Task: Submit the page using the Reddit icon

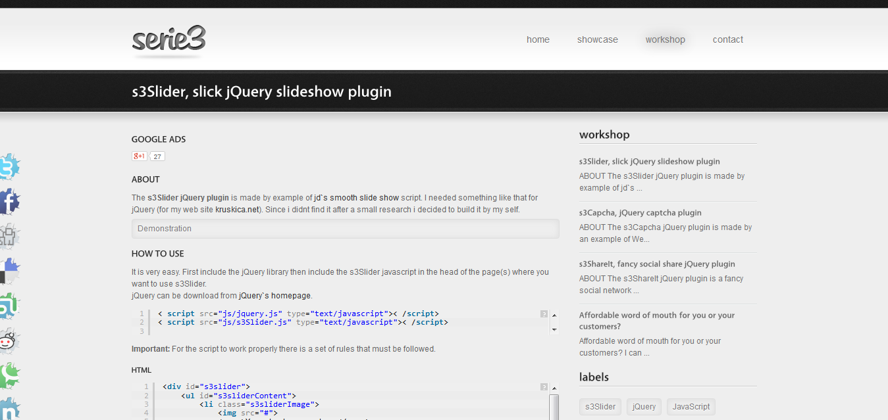Action: (x=9, y=340)
